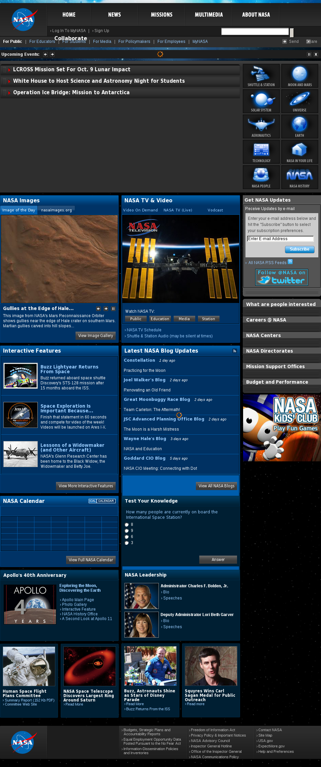
Task: Expand NASA Directorates section
Action: pyautogui.click(x=282, y=351)
